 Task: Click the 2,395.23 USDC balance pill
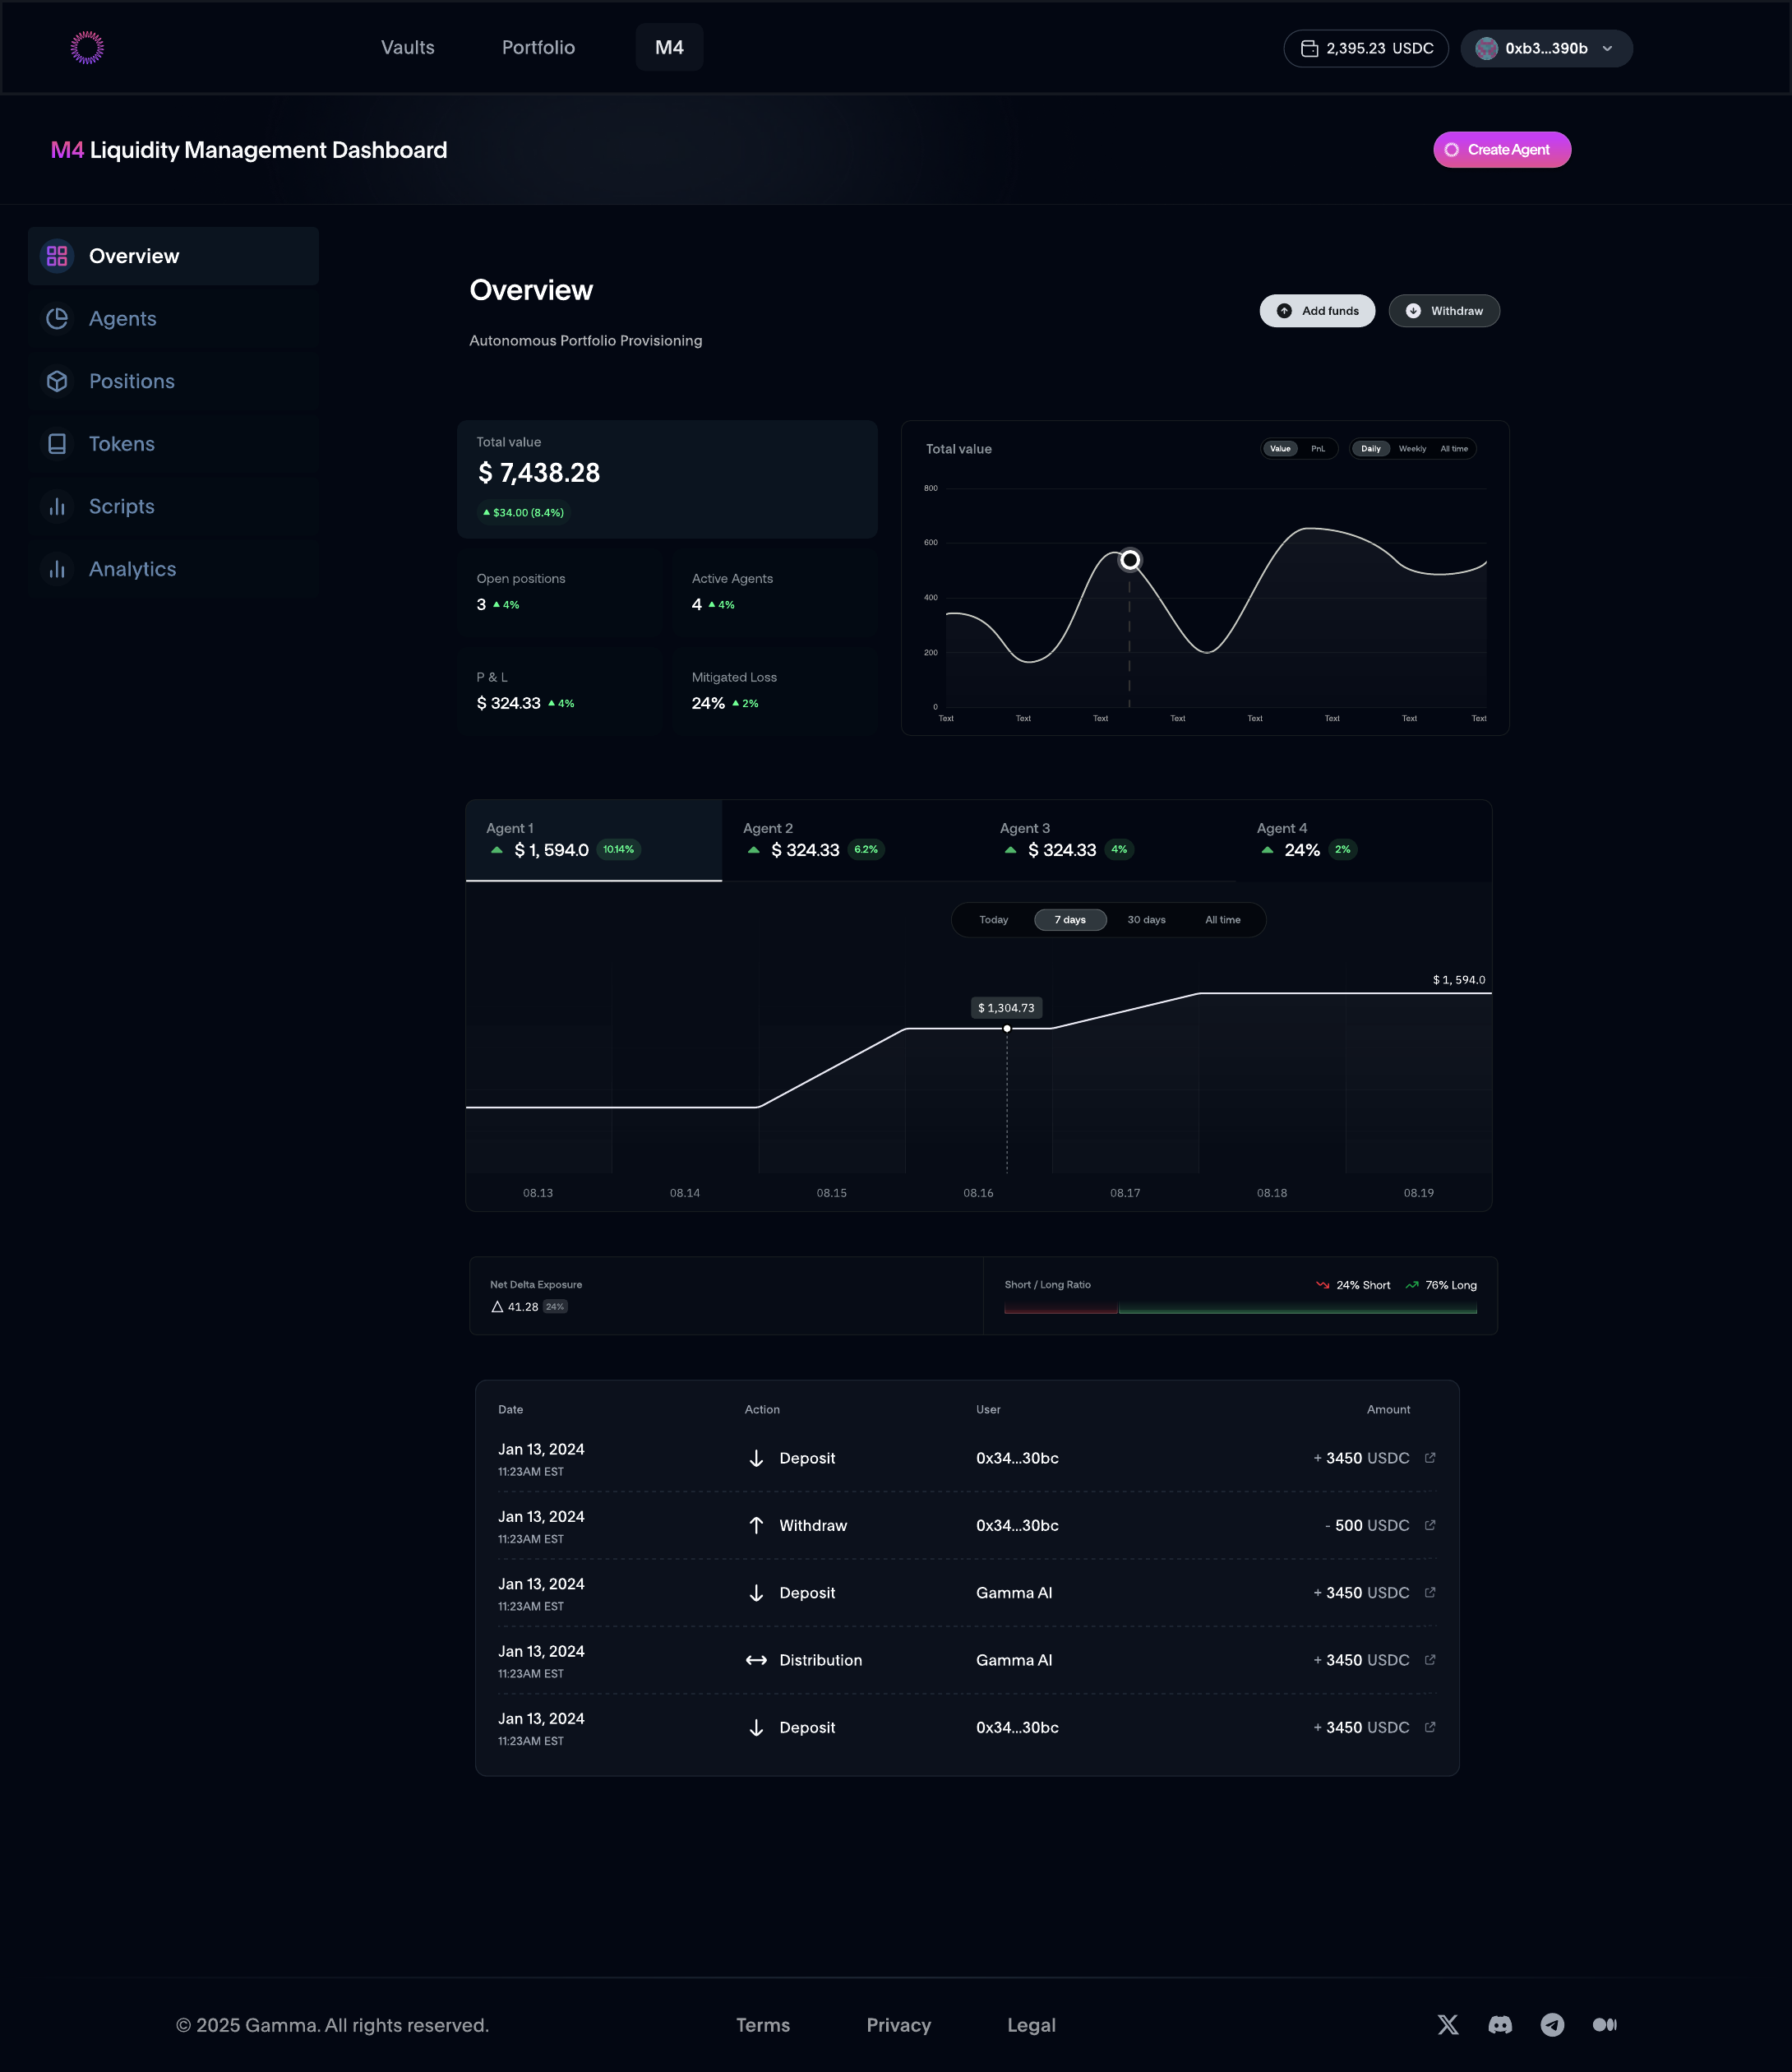click(1366, 48)
